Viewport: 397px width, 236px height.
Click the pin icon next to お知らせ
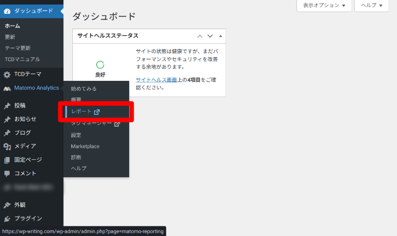tap(7, 120)
